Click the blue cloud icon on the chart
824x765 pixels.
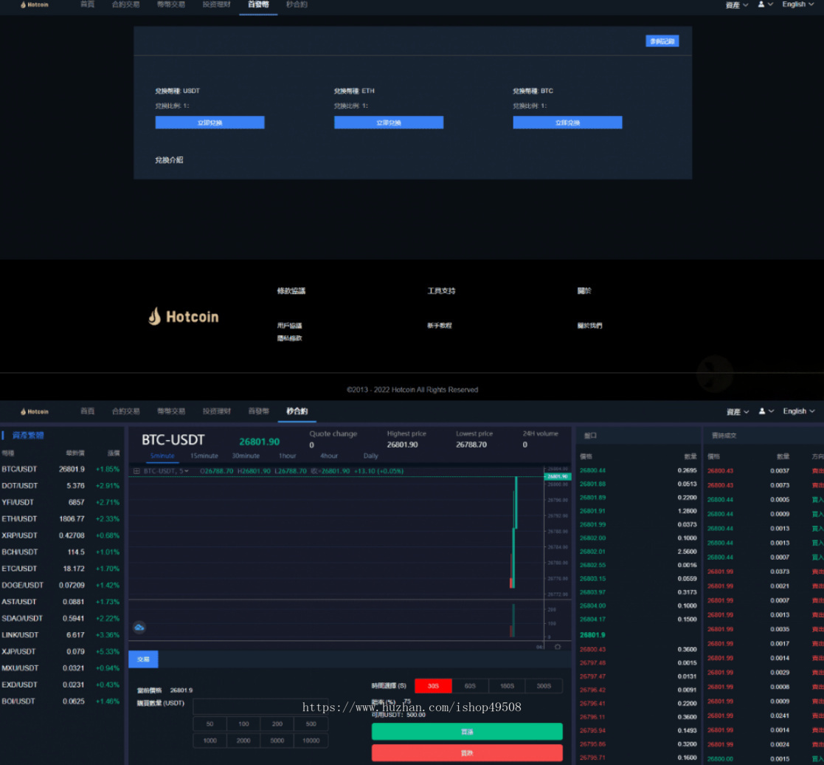point(139,627)
